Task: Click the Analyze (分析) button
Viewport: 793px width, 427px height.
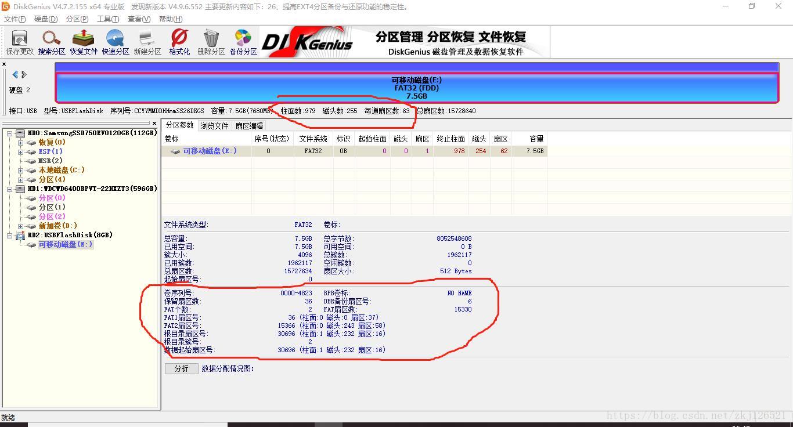Action: (182, 368)
